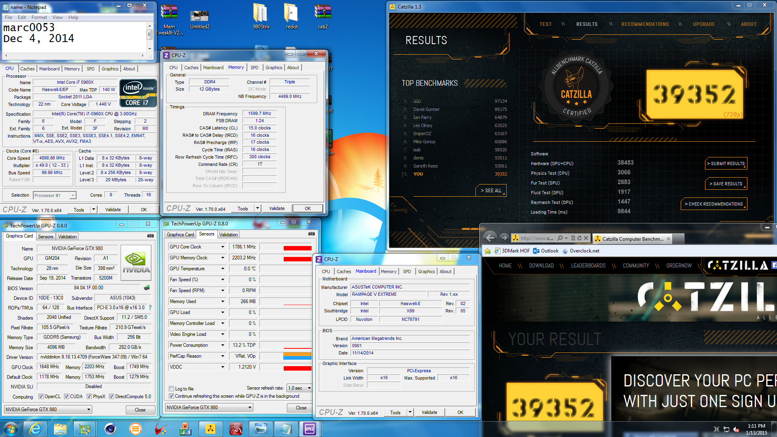Click the GPU-Z screenshot camera icon in Sensors window

tap(312, 234)
